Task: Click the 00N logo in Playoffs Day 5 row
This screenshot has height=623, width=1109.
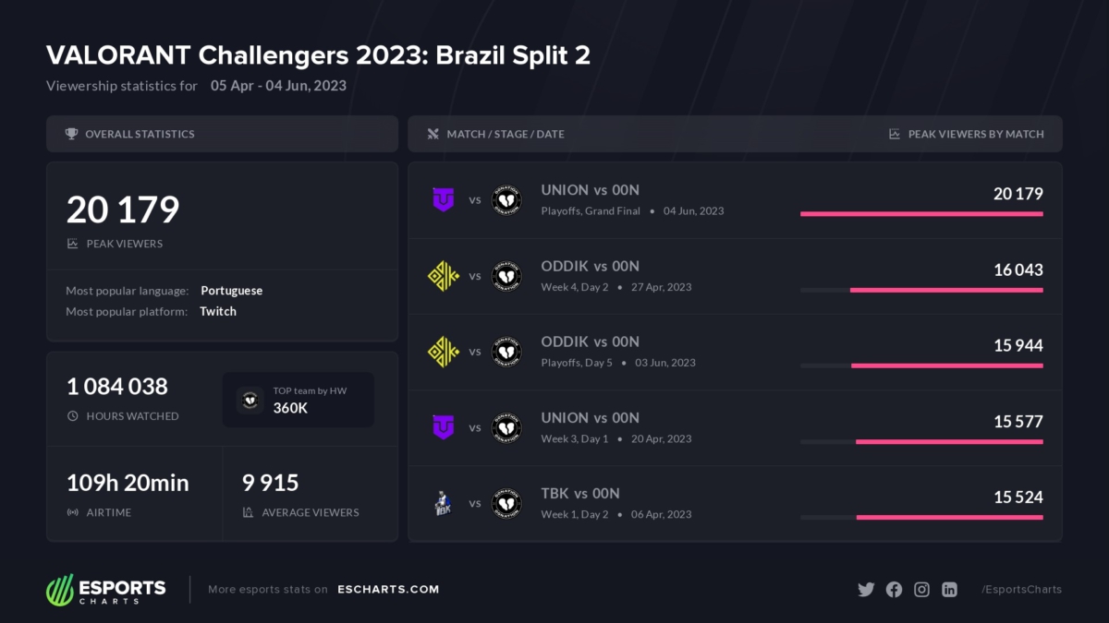Action: pyautogui.click(x=506, y=352)
